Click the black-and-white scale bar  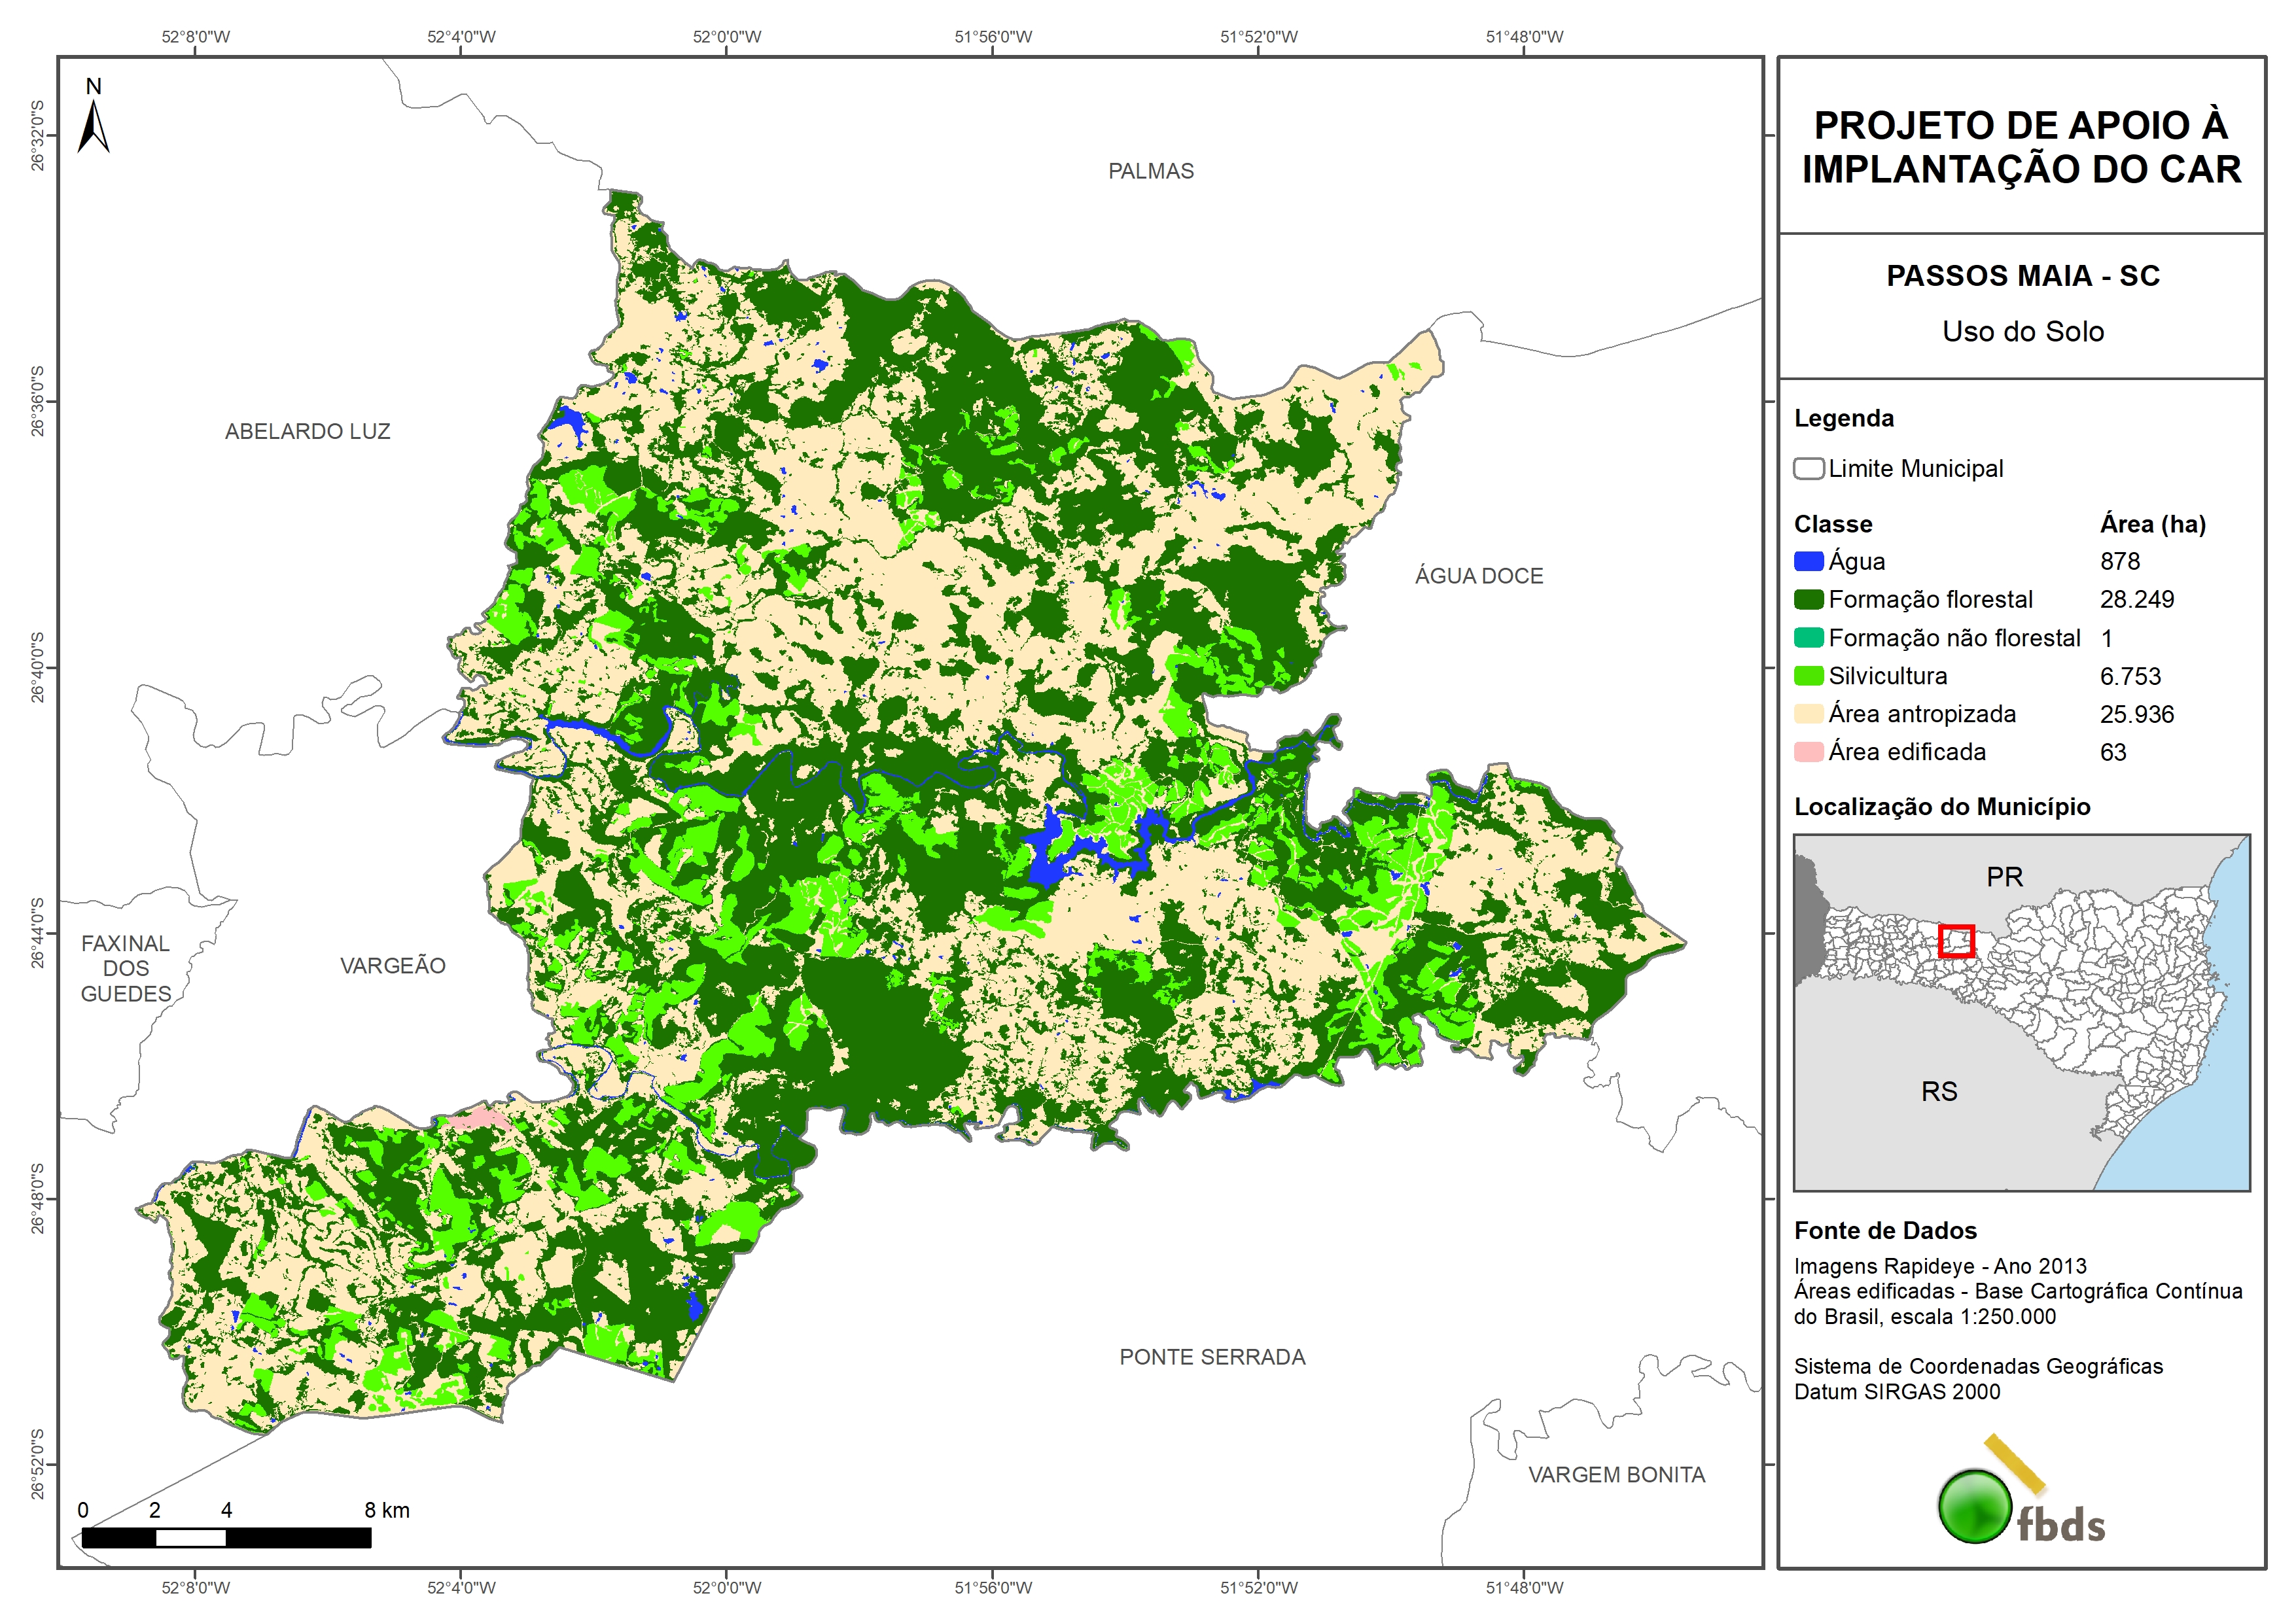coord(226,1538)
